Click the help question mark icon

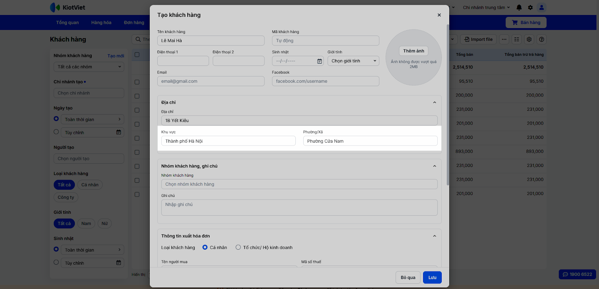[541, 39]
